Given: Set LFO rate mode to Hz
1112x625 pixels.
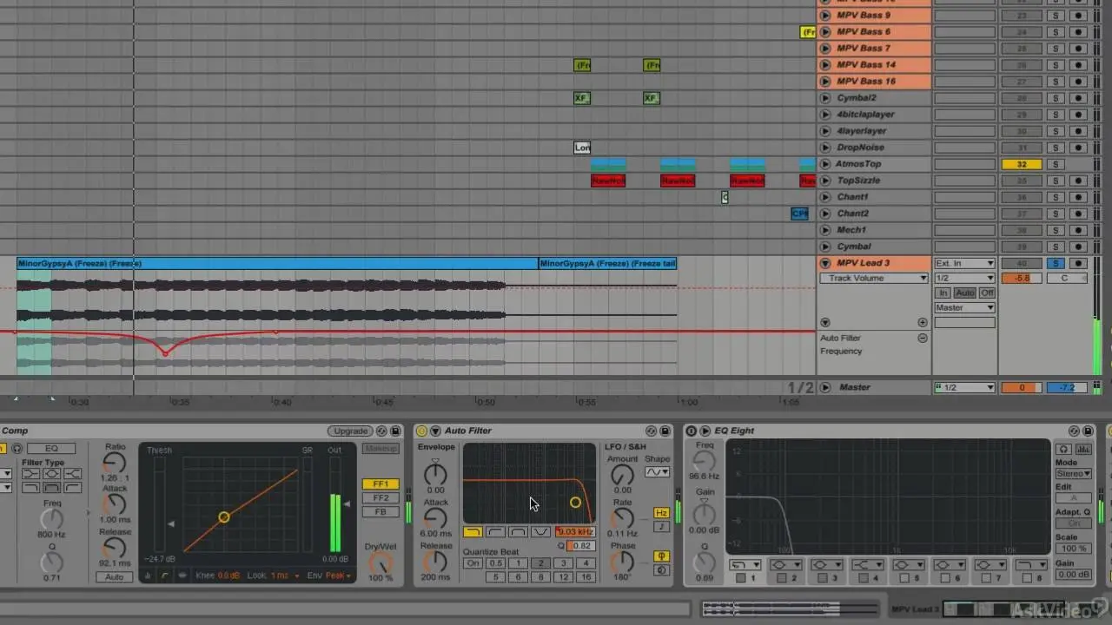Looking at the screenshot, I should point(661,513).
